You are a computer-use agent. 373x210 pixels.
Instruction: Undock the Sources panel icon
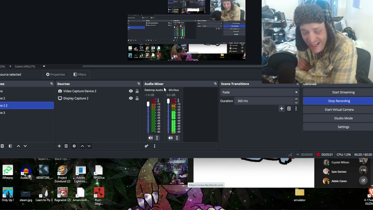(x=139, y=84)
